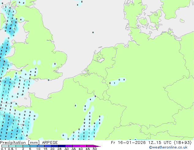Click the '12..15 UTC' time text
Viewport: 194px width, 150px height.
pyautogui.click(x=160, y=143)
